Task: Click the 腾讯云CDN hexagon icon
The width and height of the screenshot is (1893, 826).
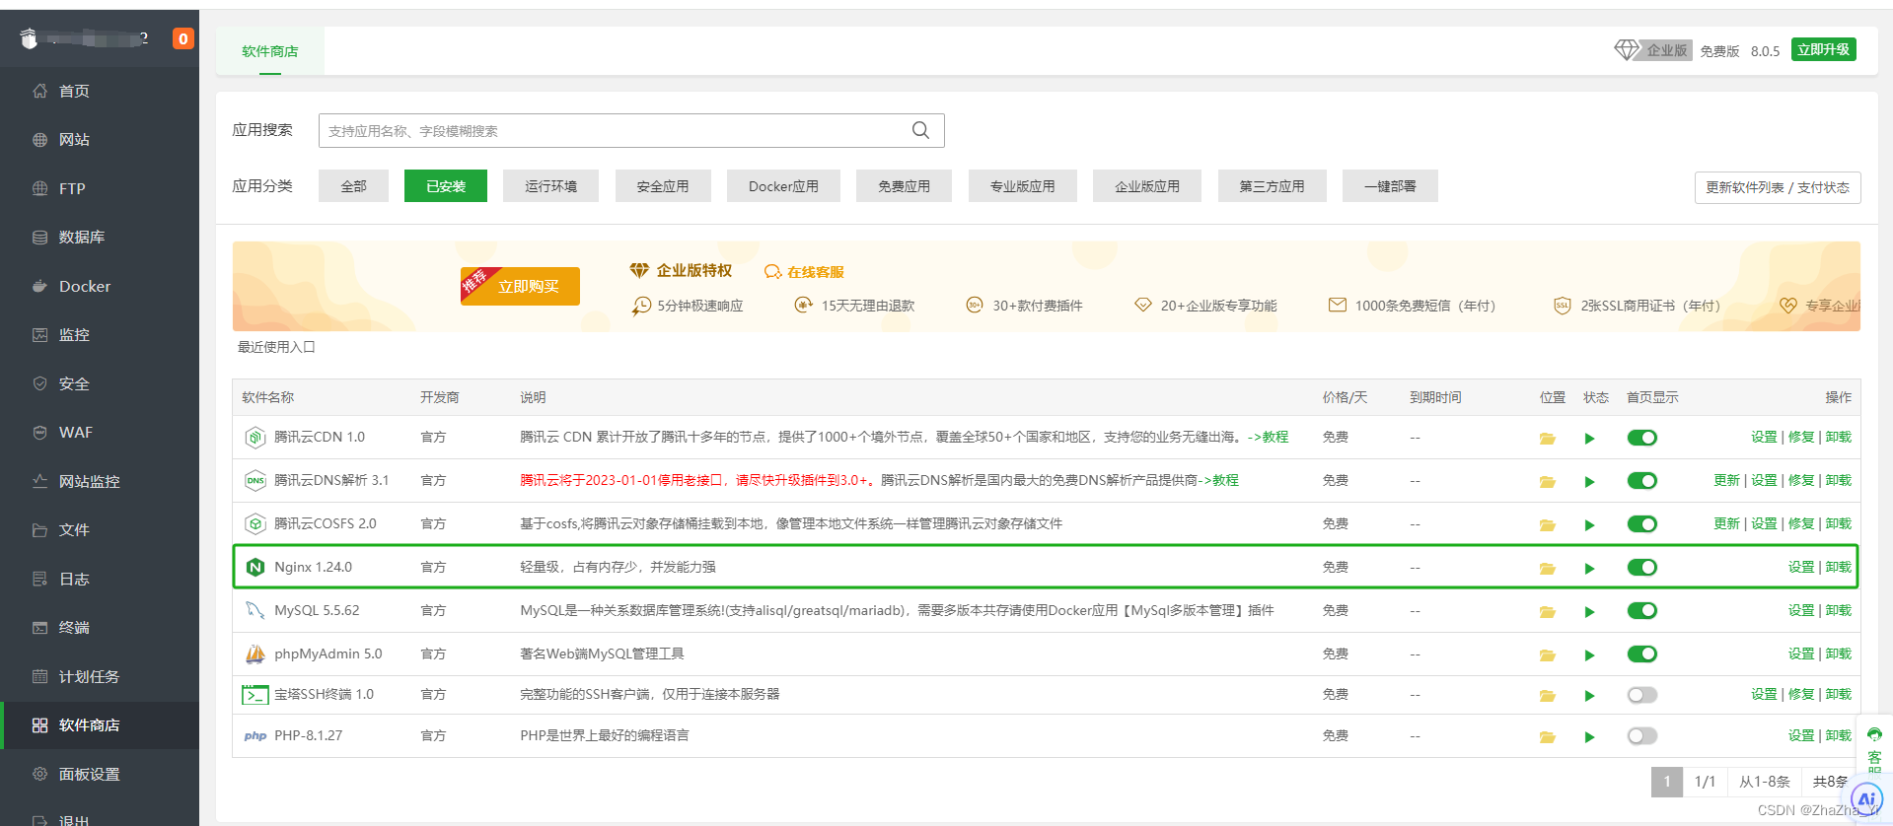Action: coord(255,437)
